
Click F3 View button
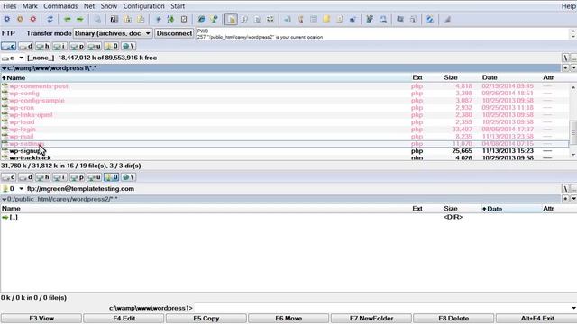[x=41, y=318]
